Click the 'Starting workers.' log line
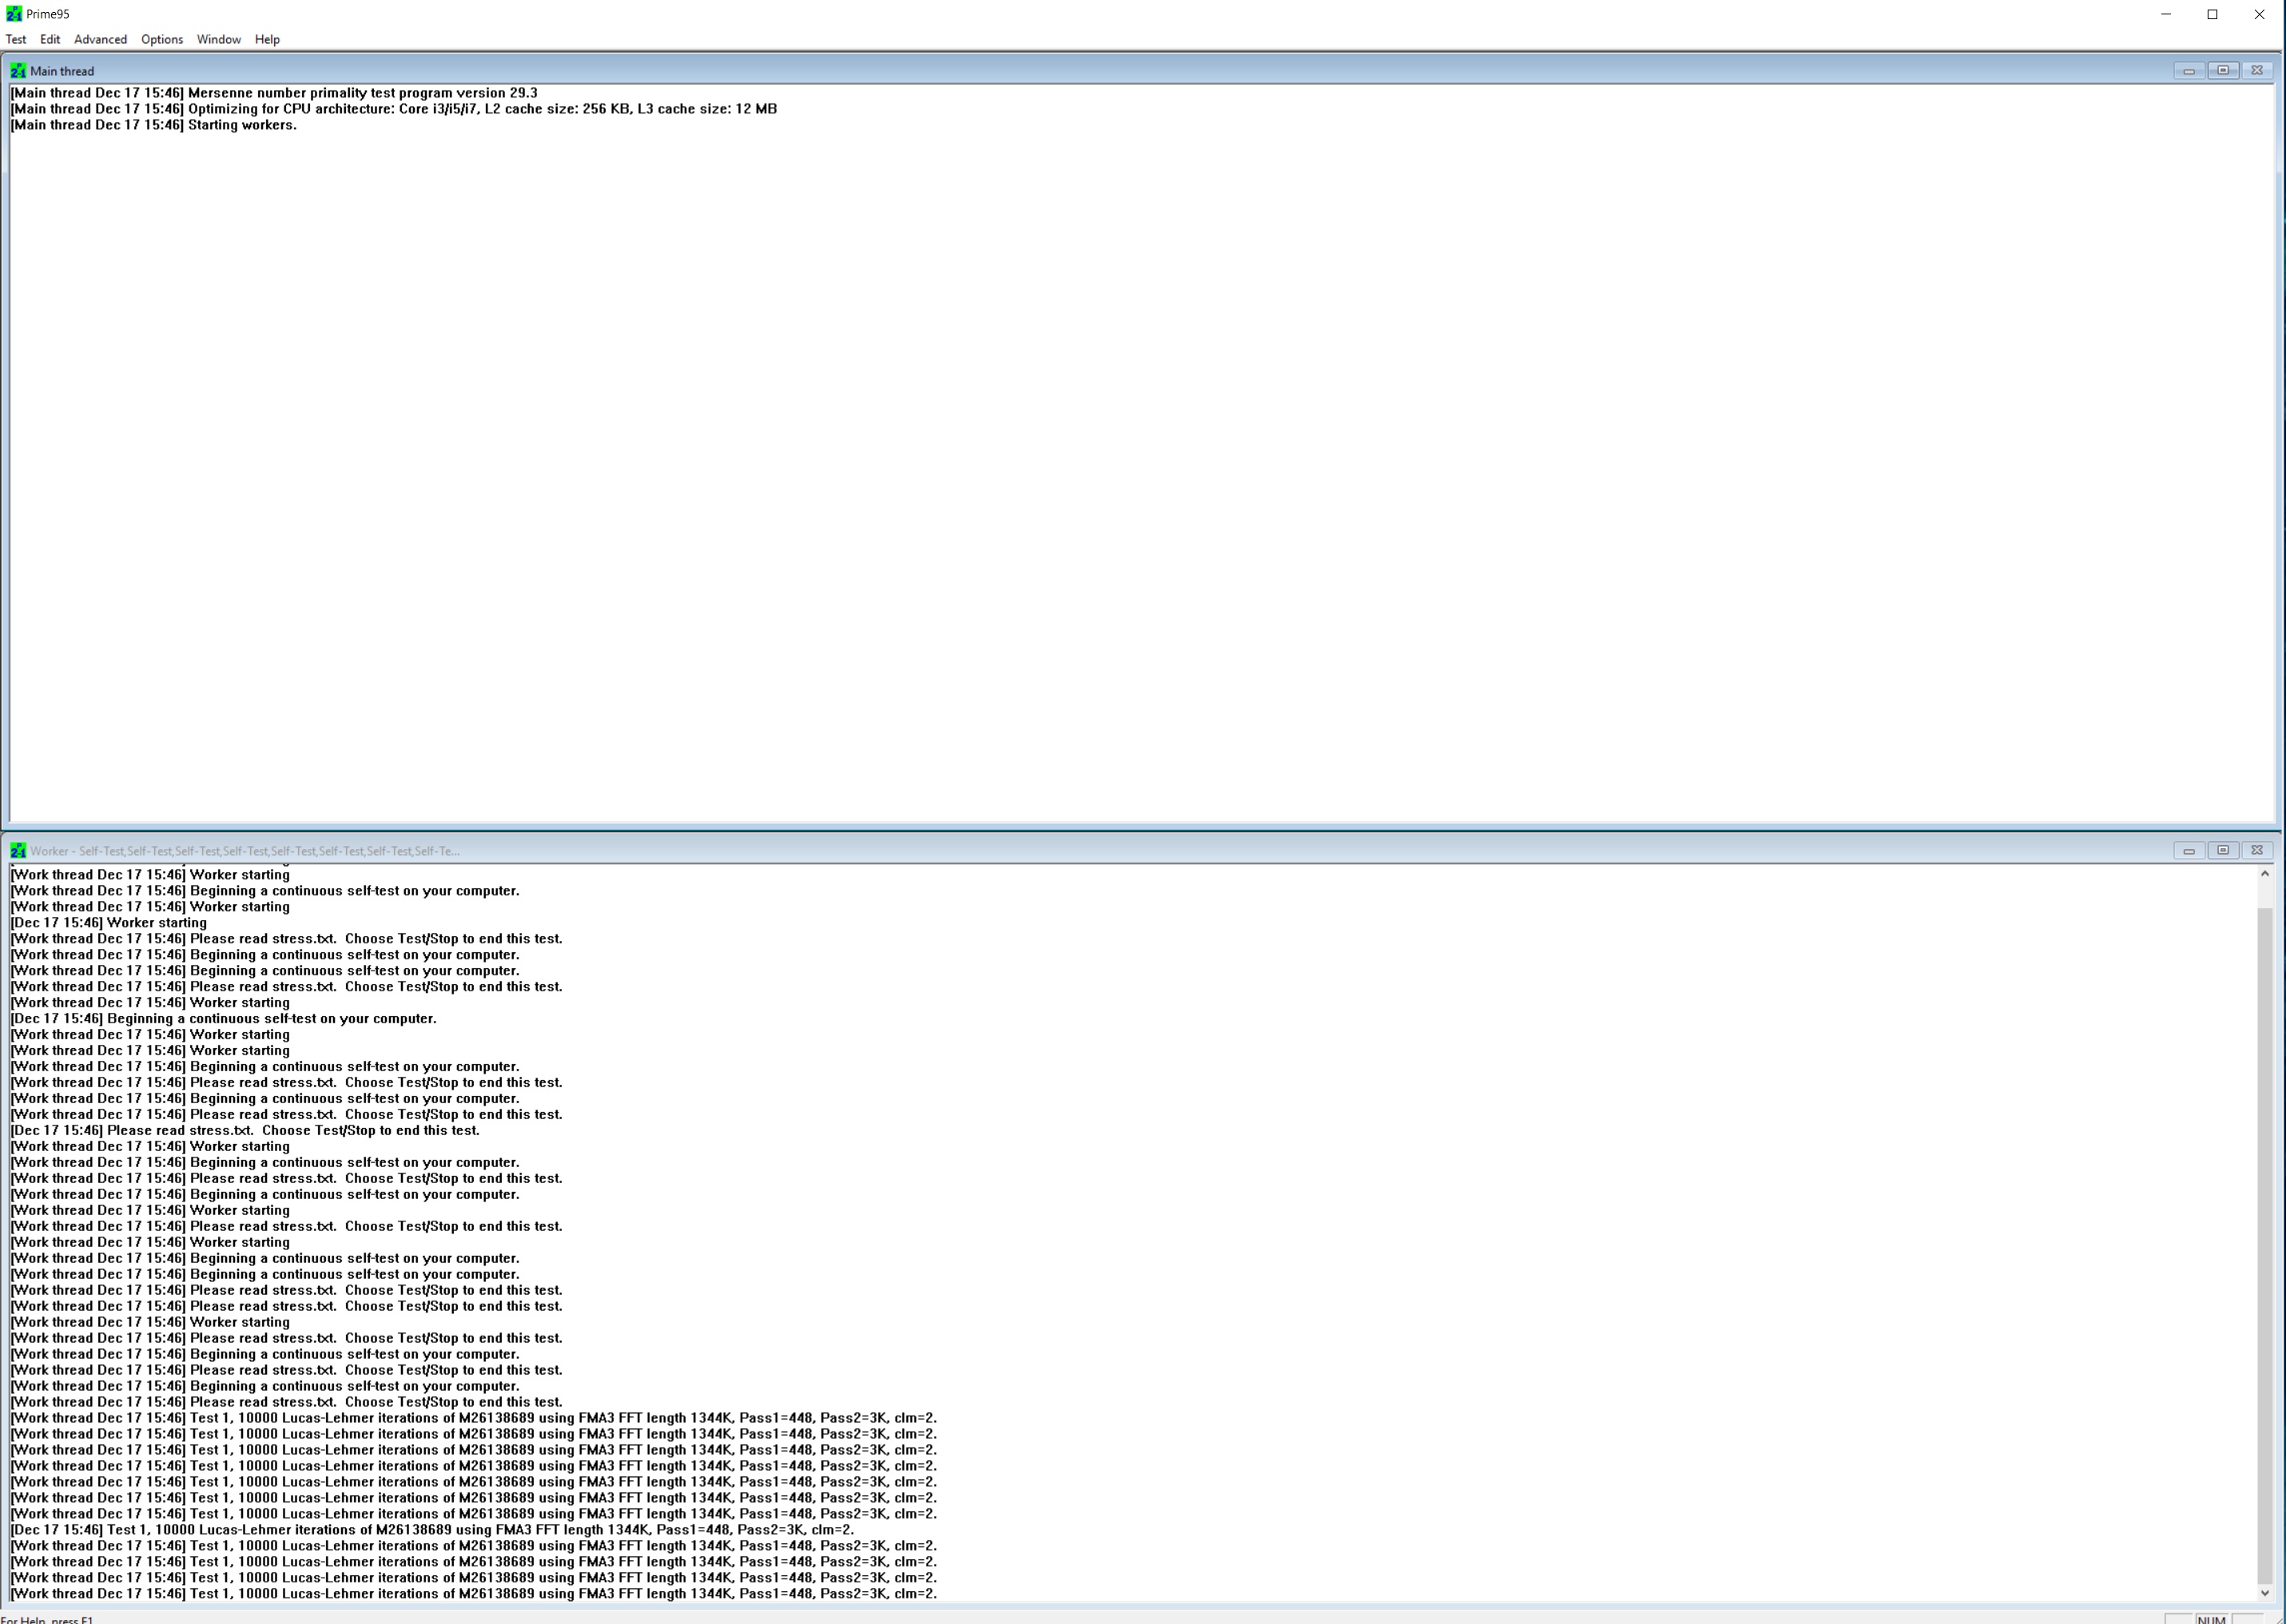This screenshot has width=2286, height=1624. (153, 125)
